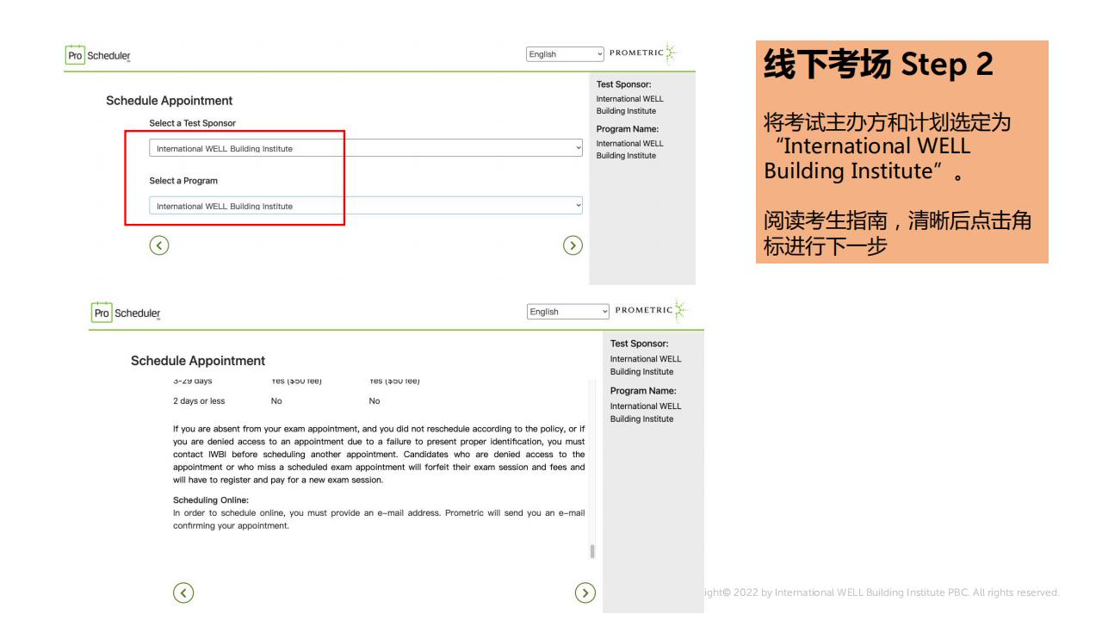Click the back arrow in the upper panel
Image resolution: width=1102 pixels, height=620 pixels.
pos(158,245)
